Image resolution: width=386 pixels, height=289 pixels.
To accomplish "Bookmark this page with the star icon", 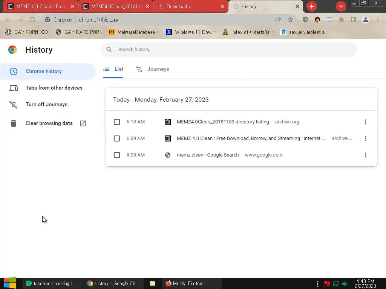I will click(x=290, y=20).
